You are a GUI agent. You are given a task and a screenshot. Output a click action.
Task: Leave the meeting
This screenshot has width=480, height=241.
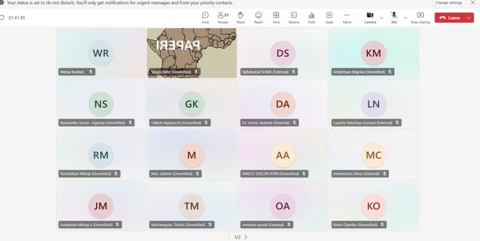pyautogui.click(x=450, y=18)
